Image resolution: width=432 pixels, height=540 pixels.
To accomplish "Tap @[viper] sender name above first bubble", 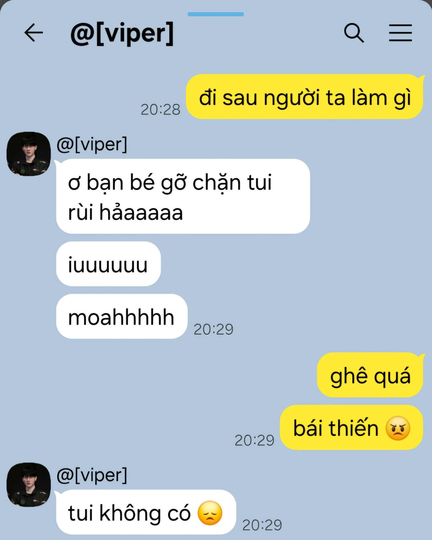I will (x=92, y=144).
